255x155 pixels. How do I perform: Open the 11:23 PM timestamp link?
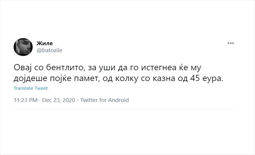[x=26, y=100]
